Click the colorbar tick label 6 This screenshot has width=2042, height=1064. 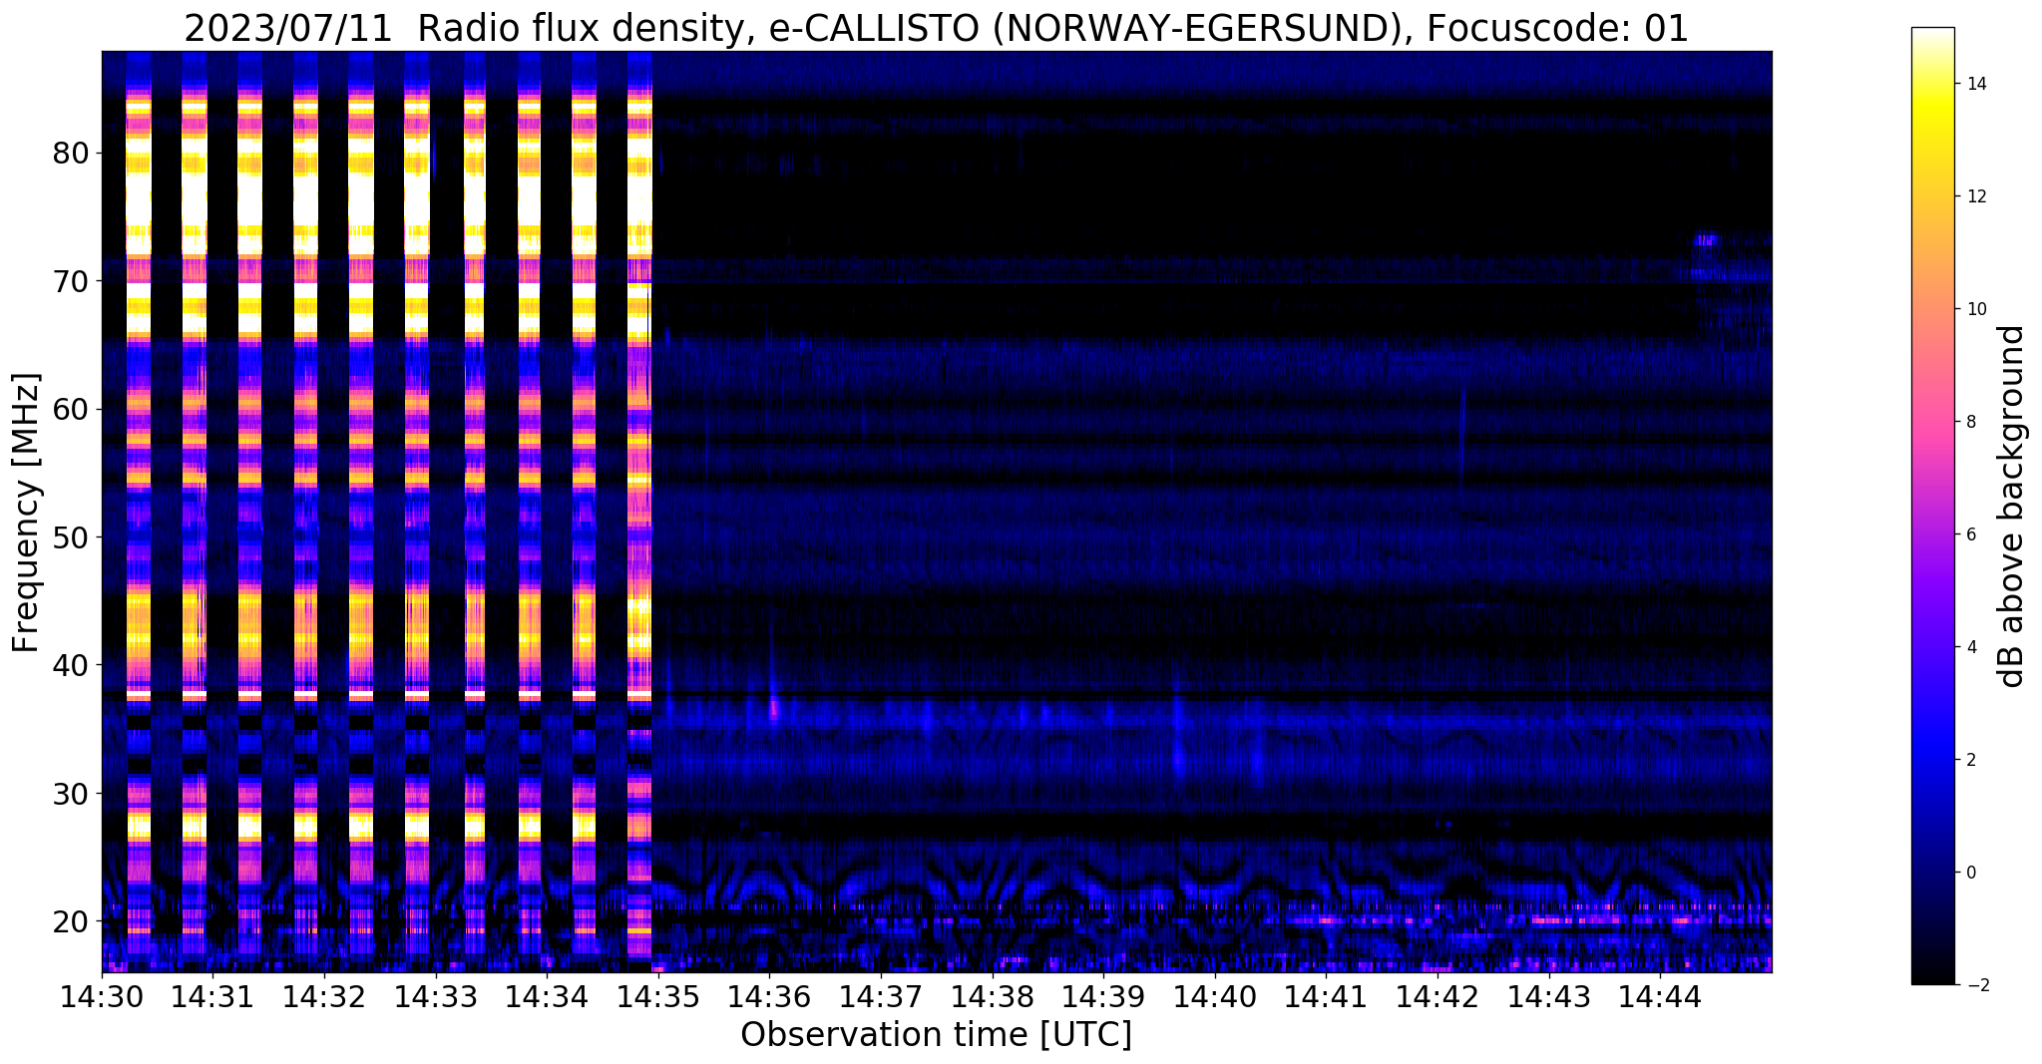[1971, 534]
